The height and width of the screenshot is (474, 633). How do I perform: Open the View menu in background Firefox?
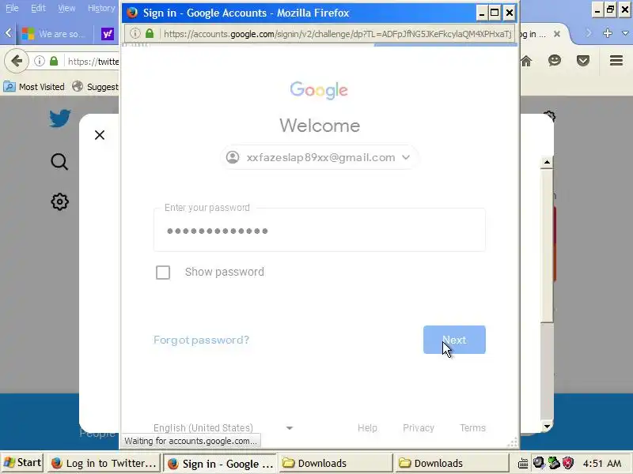pyautogui.click(x=66, y=8)
